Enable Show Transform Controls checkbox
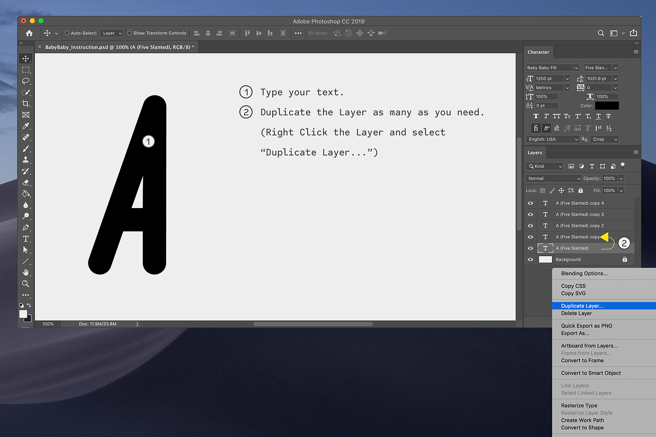 click(x=130, y=33)
